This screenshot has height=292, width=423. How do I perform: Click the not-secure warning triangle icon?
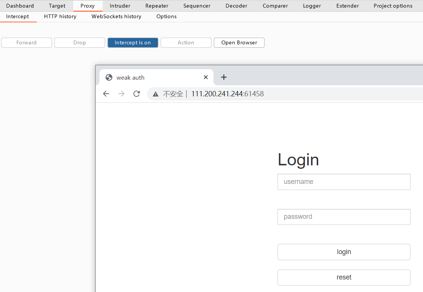point(156,94)
